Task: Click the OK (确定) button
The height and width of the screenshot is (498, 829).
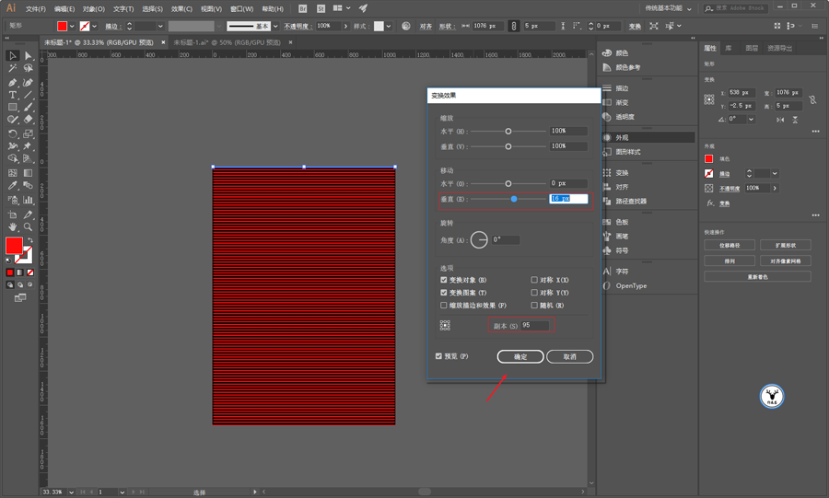Action: (x=520, y=356)
